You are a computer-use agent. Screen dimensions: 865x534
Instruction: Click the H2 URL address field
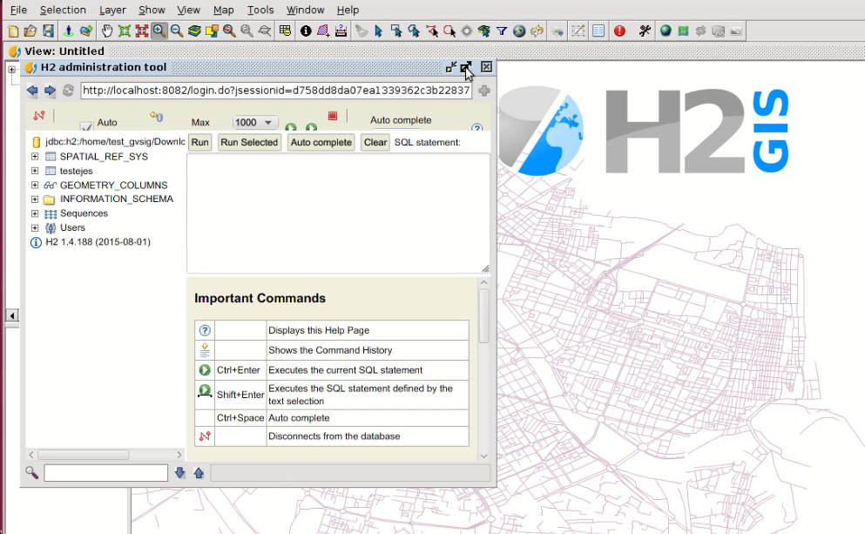275,91
